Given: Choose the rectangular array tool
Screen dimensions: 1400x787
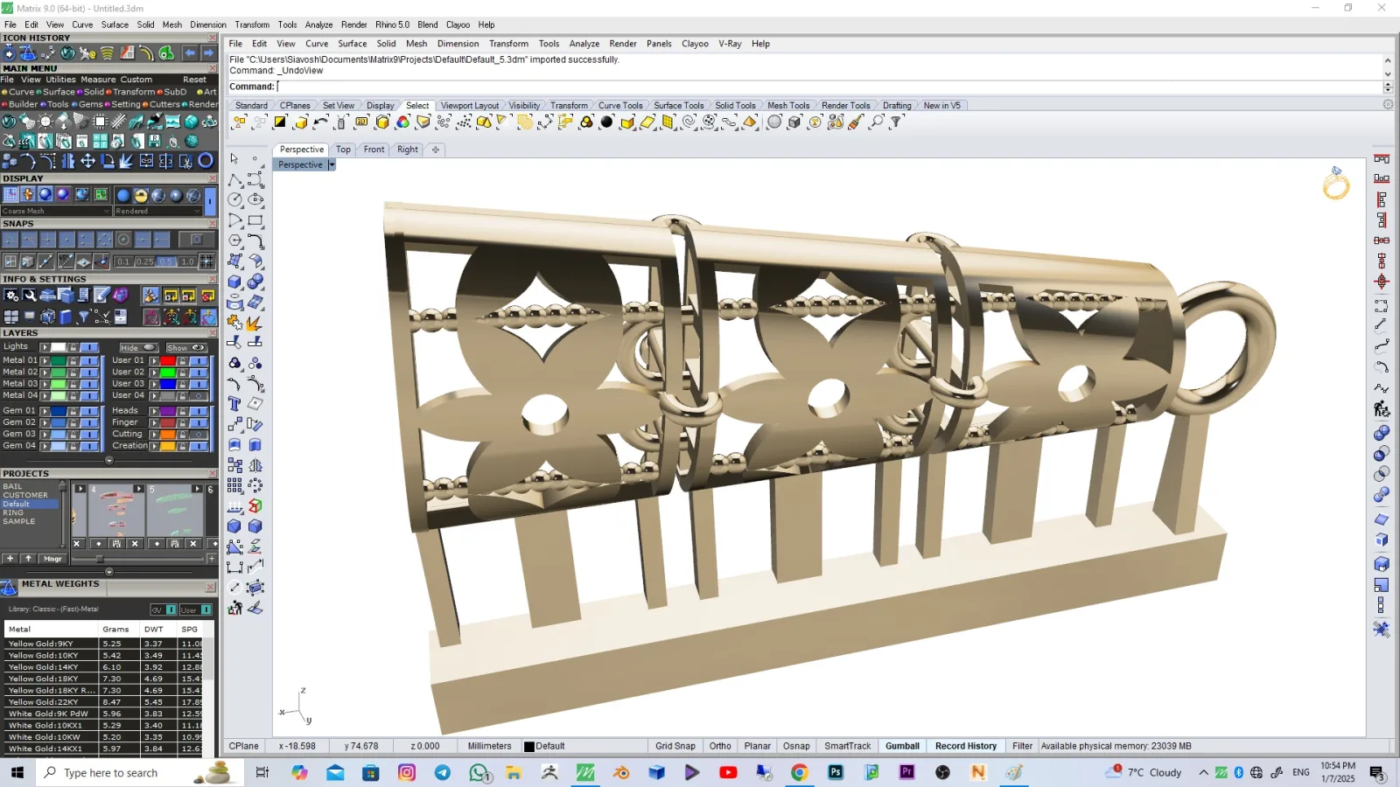Looking at the screenshot, I should click(x=235, y=485).
